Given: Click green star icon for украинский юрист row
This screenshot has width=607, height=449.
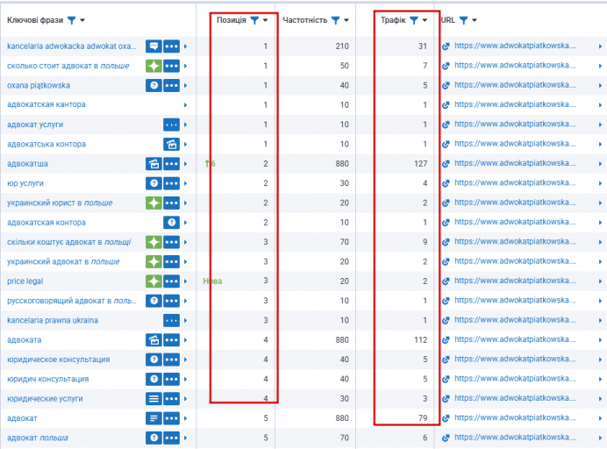Looking at the screenshot, I should [154, 203].
